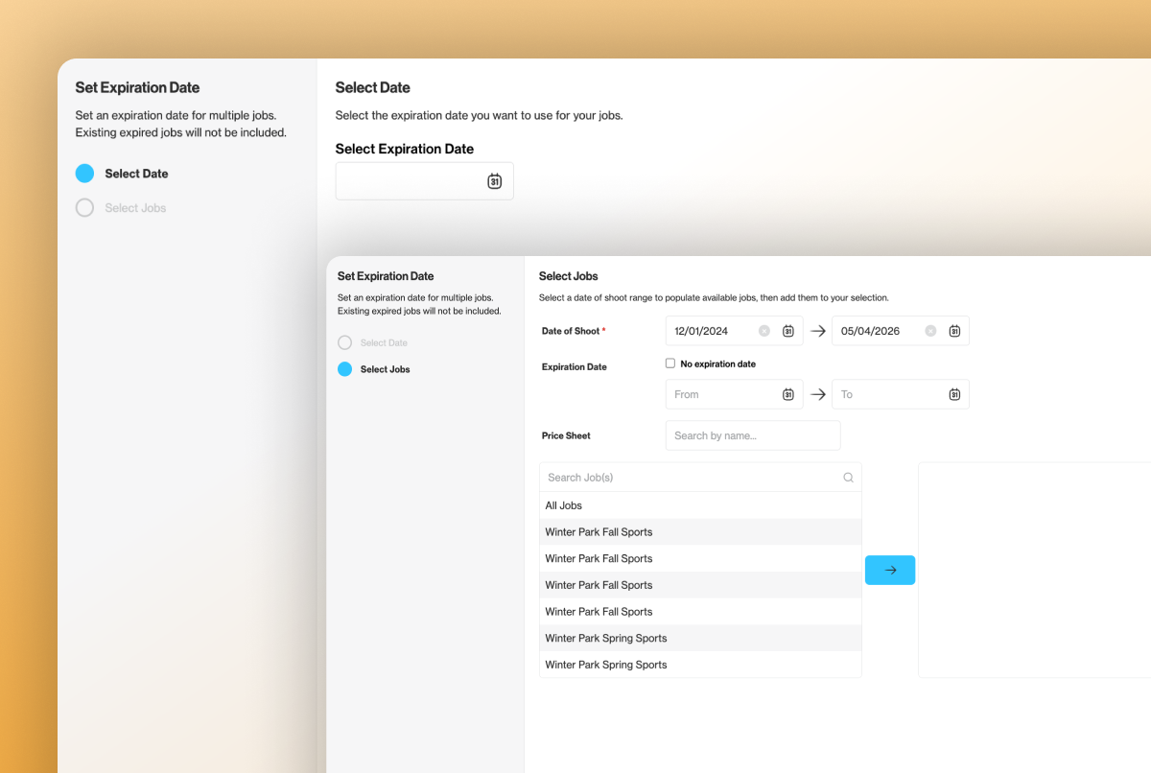Open calendar for Date of Shoot end date
The image size is (1151, 773).
954,331
